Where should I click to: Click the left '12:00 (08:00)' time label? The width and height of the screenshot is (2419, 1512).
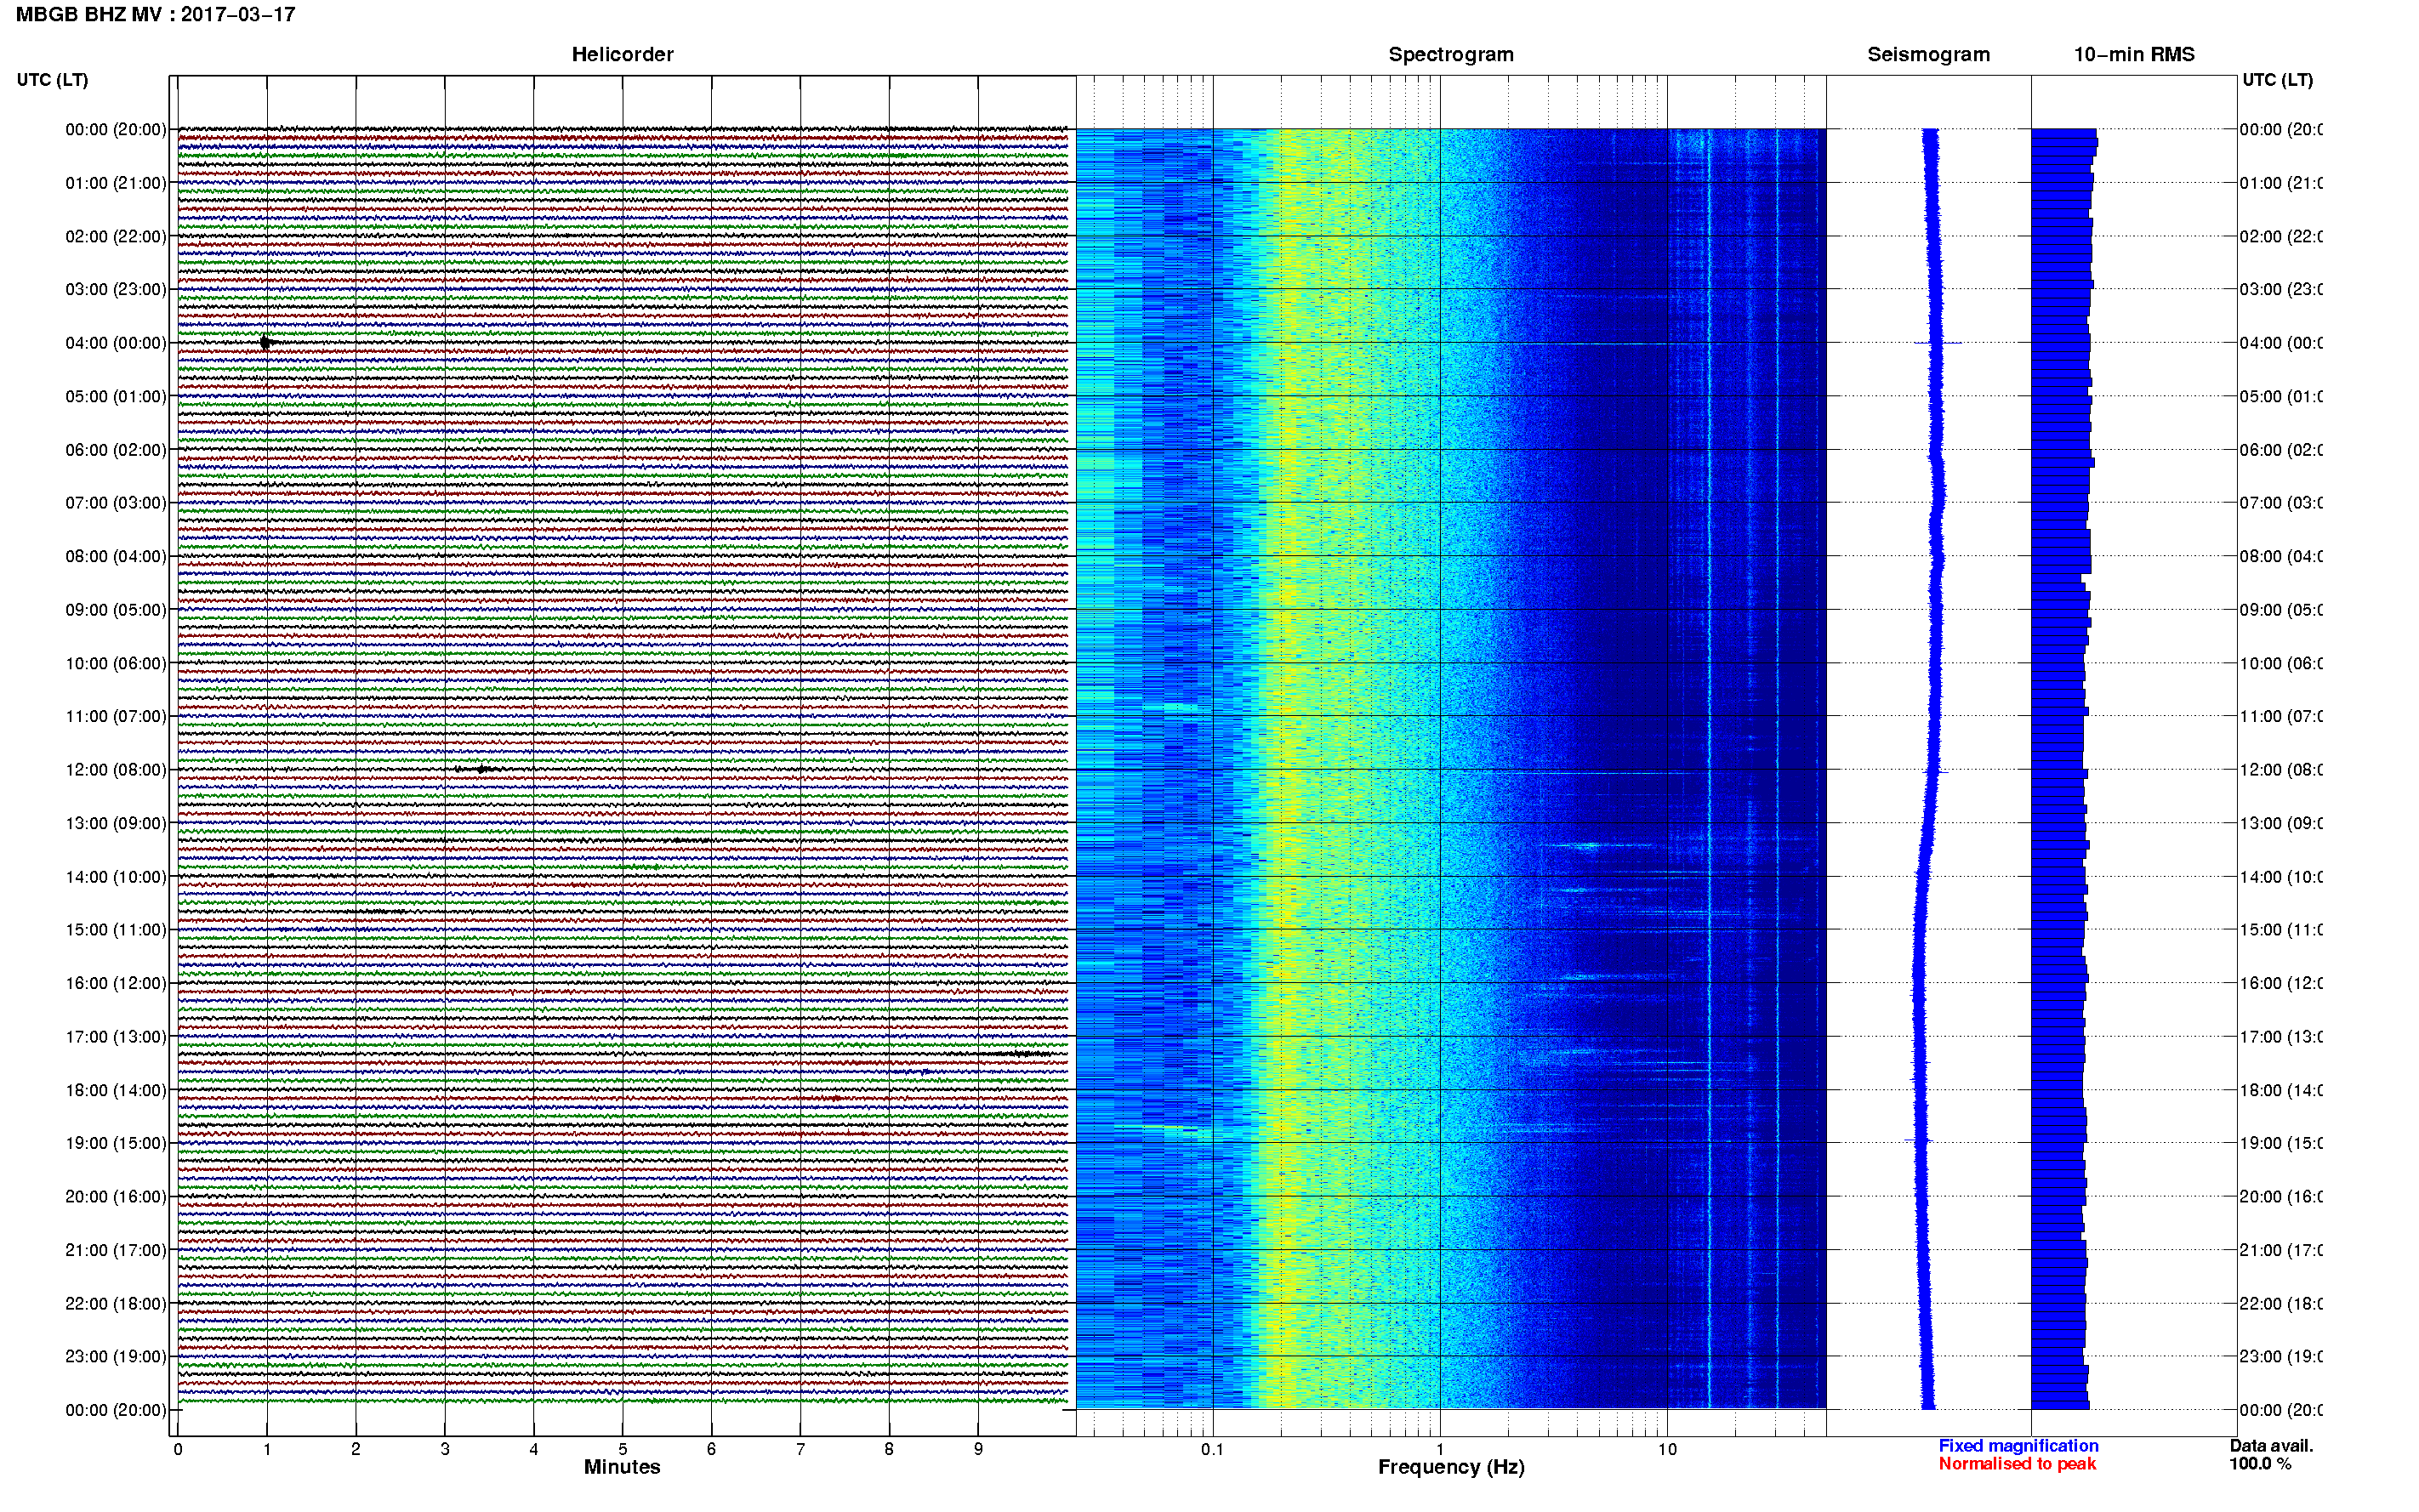116,770
